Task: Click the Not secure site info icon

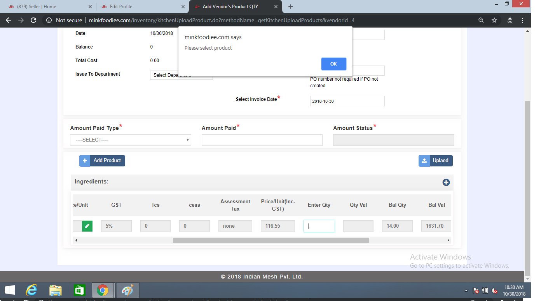Action: tap(49, 20)
